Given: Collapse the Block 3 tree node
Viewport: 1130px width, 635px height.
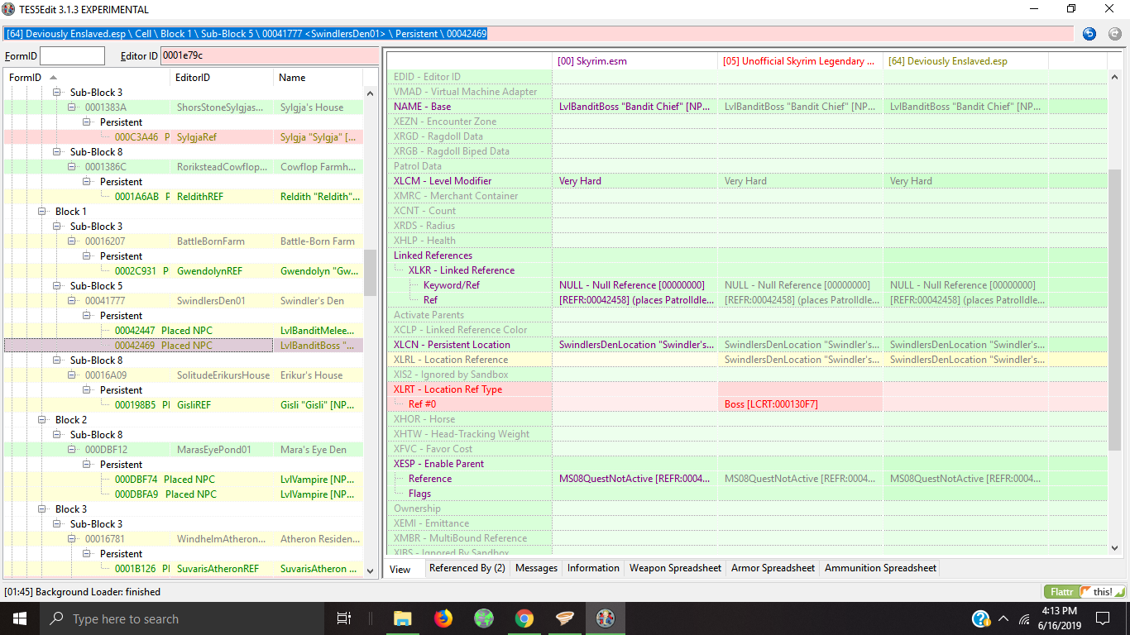Looking at the screenshot, I should 44,509.
